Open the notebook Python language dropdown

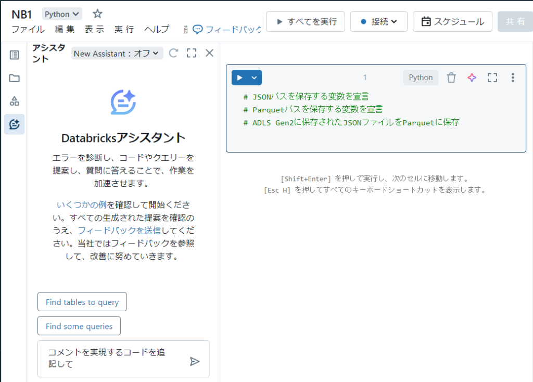[x=62, y=14]
